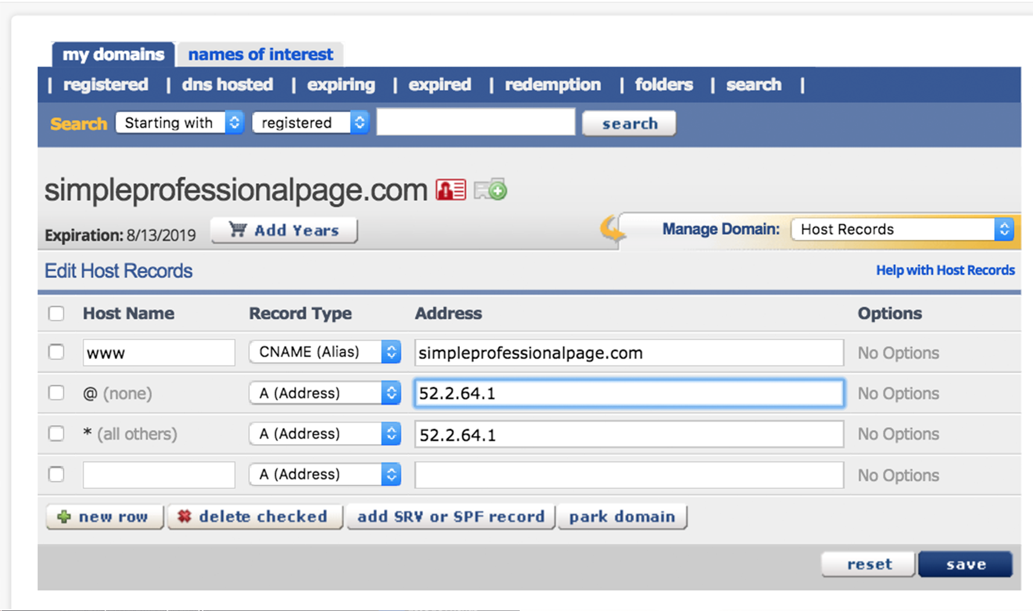Toggle the select-all checkbox in the header
Screen dimensions: 1033x611
coord(56,313)
